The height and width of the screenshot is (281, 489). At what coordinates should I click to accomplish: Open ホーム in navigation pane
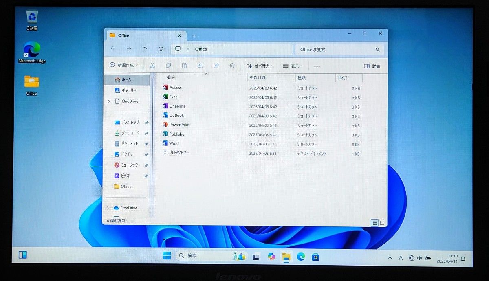127,80
